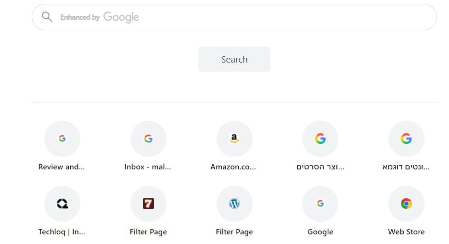This screenshot has height=244, width=449.
Task: Select the "Techloq | In..." label
Action: (x=62, y=232)
